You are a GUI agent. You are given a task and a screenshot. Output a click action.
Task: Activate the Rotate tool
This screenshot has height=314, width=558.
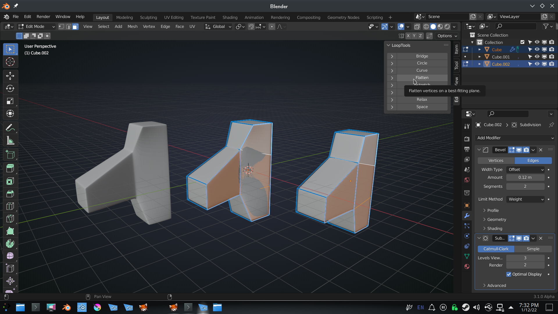(x=10, y=88)
